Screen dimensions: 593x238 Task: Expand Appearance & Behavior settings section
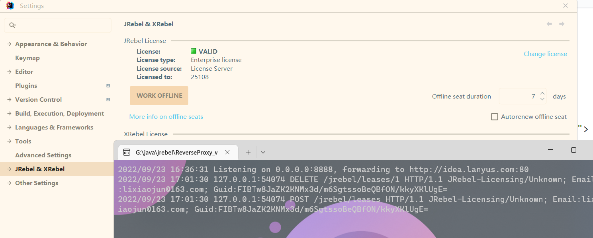9,44
